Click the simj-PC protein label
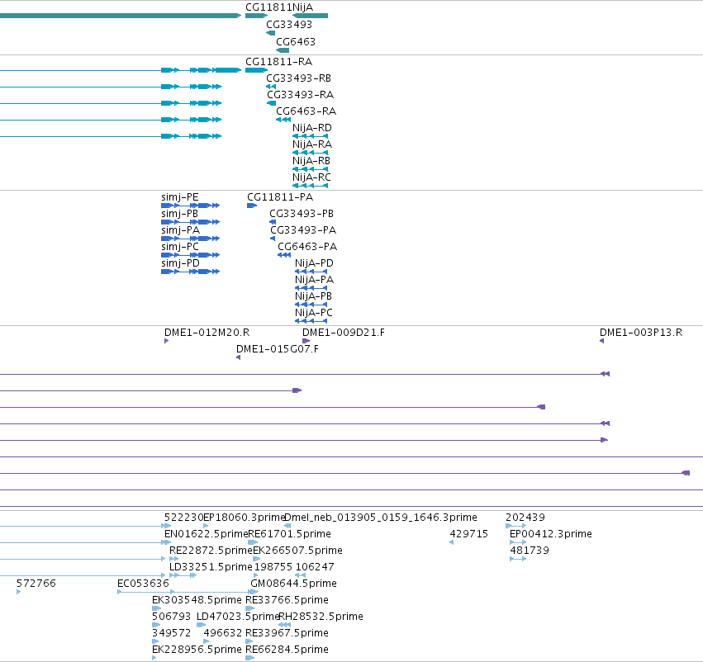This screenshot has height=662, width=703. pyautogui.click(x=180, y=246)
